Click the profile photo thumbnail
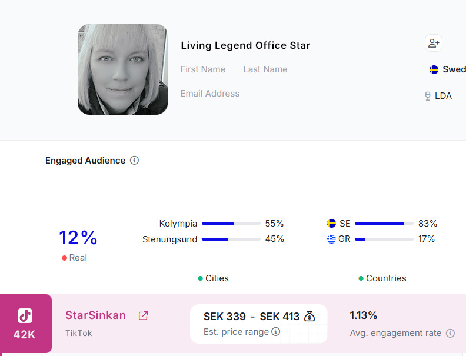This screenshot has height=356, width=466. (122, 69)
